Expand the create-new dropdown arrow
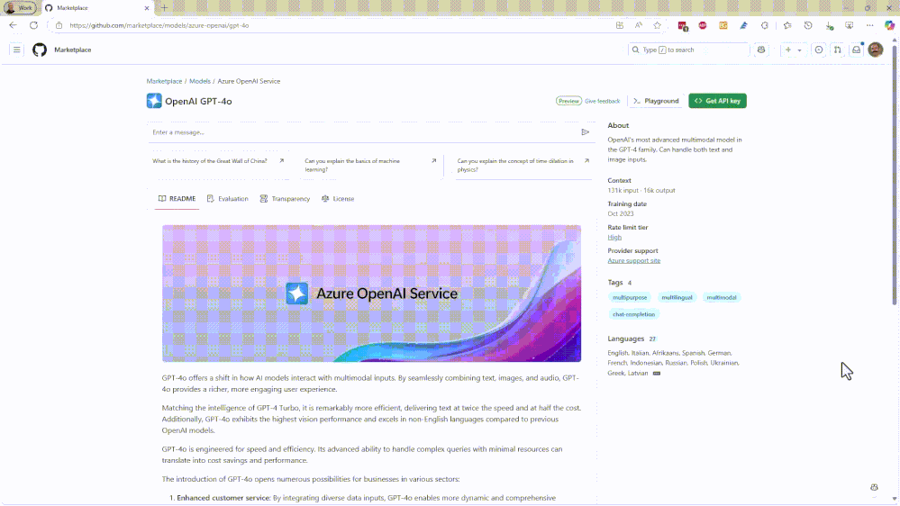Screen dimensions: 900x506 point(799,50)
